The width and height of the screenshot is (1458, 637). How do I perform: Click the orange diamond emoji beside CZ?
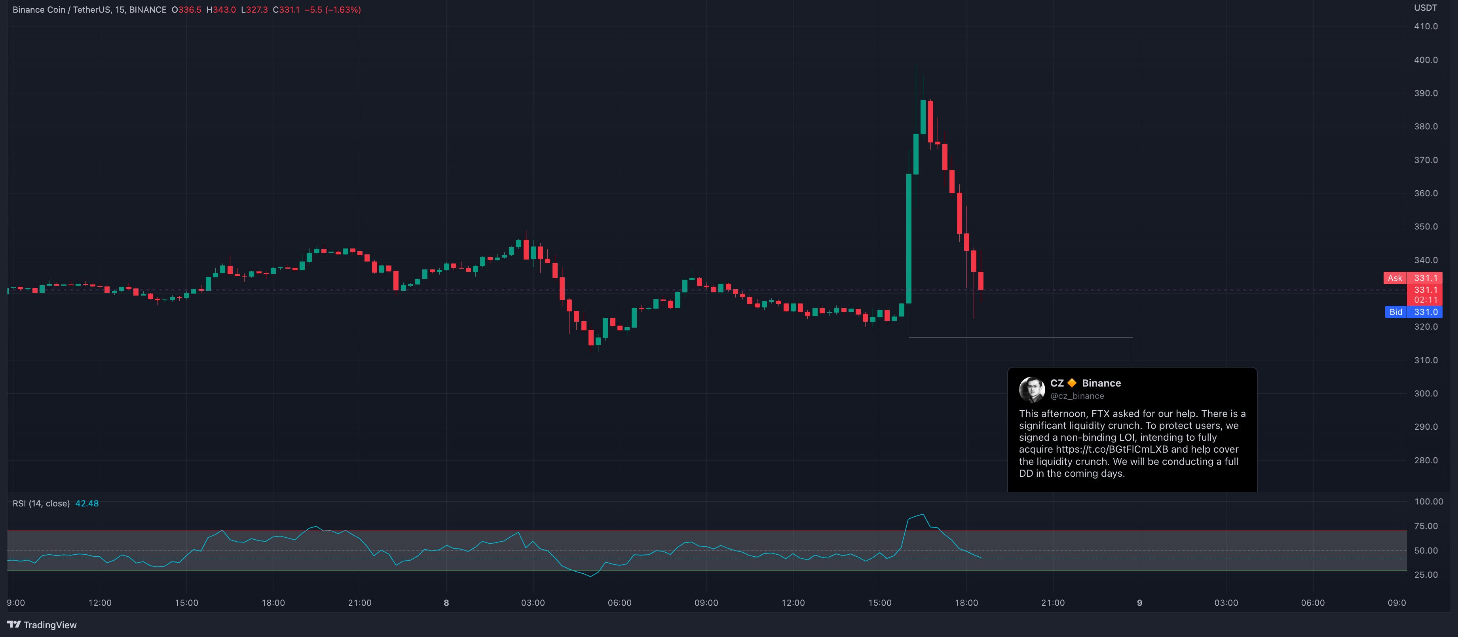(1072, 383)
